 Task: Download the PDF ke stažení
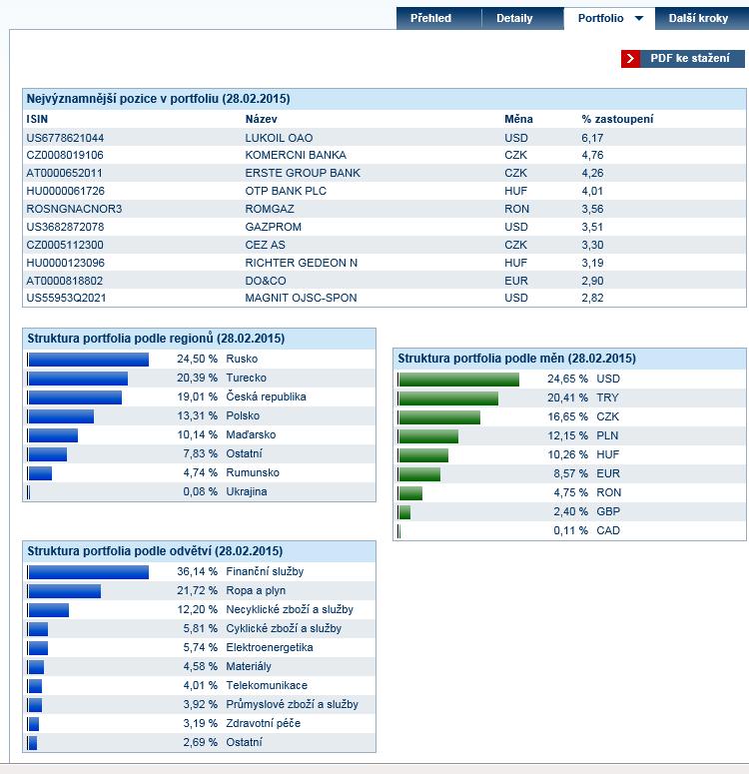683,58
